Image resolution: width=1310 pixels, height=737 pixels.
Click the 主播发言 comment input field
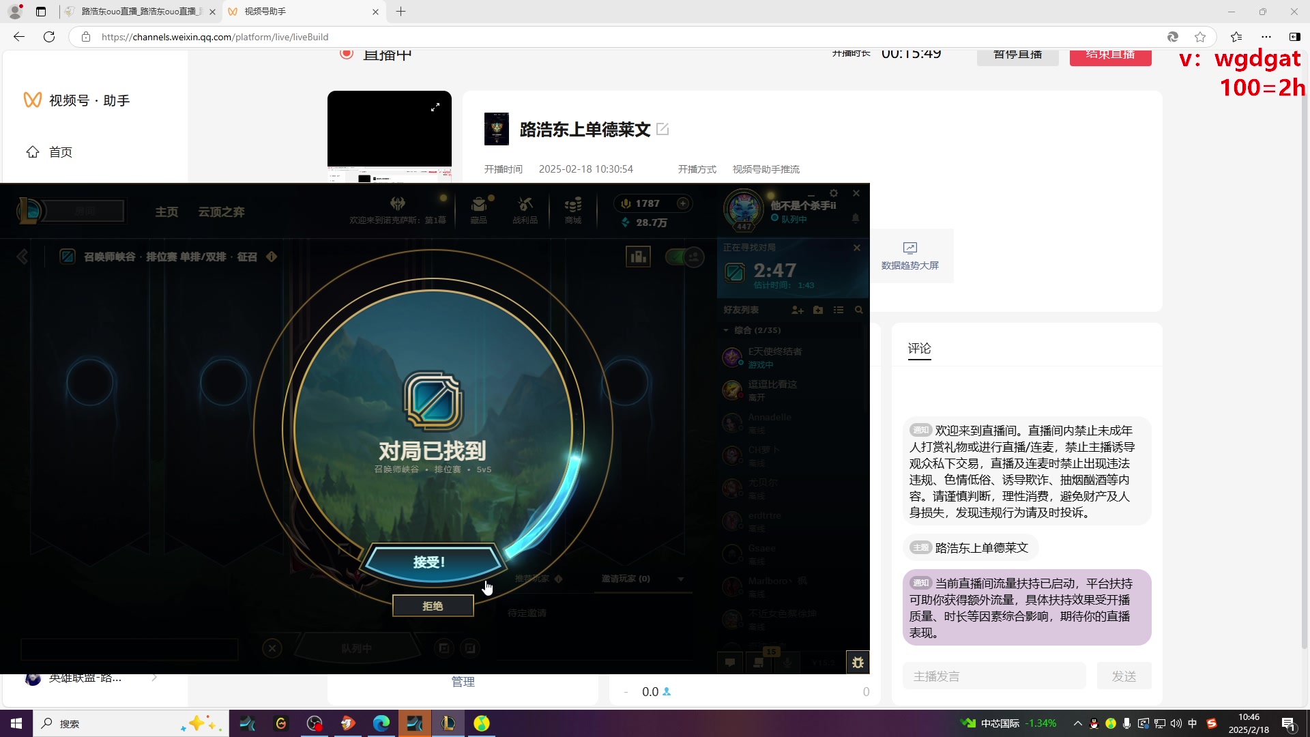(994, 676)
